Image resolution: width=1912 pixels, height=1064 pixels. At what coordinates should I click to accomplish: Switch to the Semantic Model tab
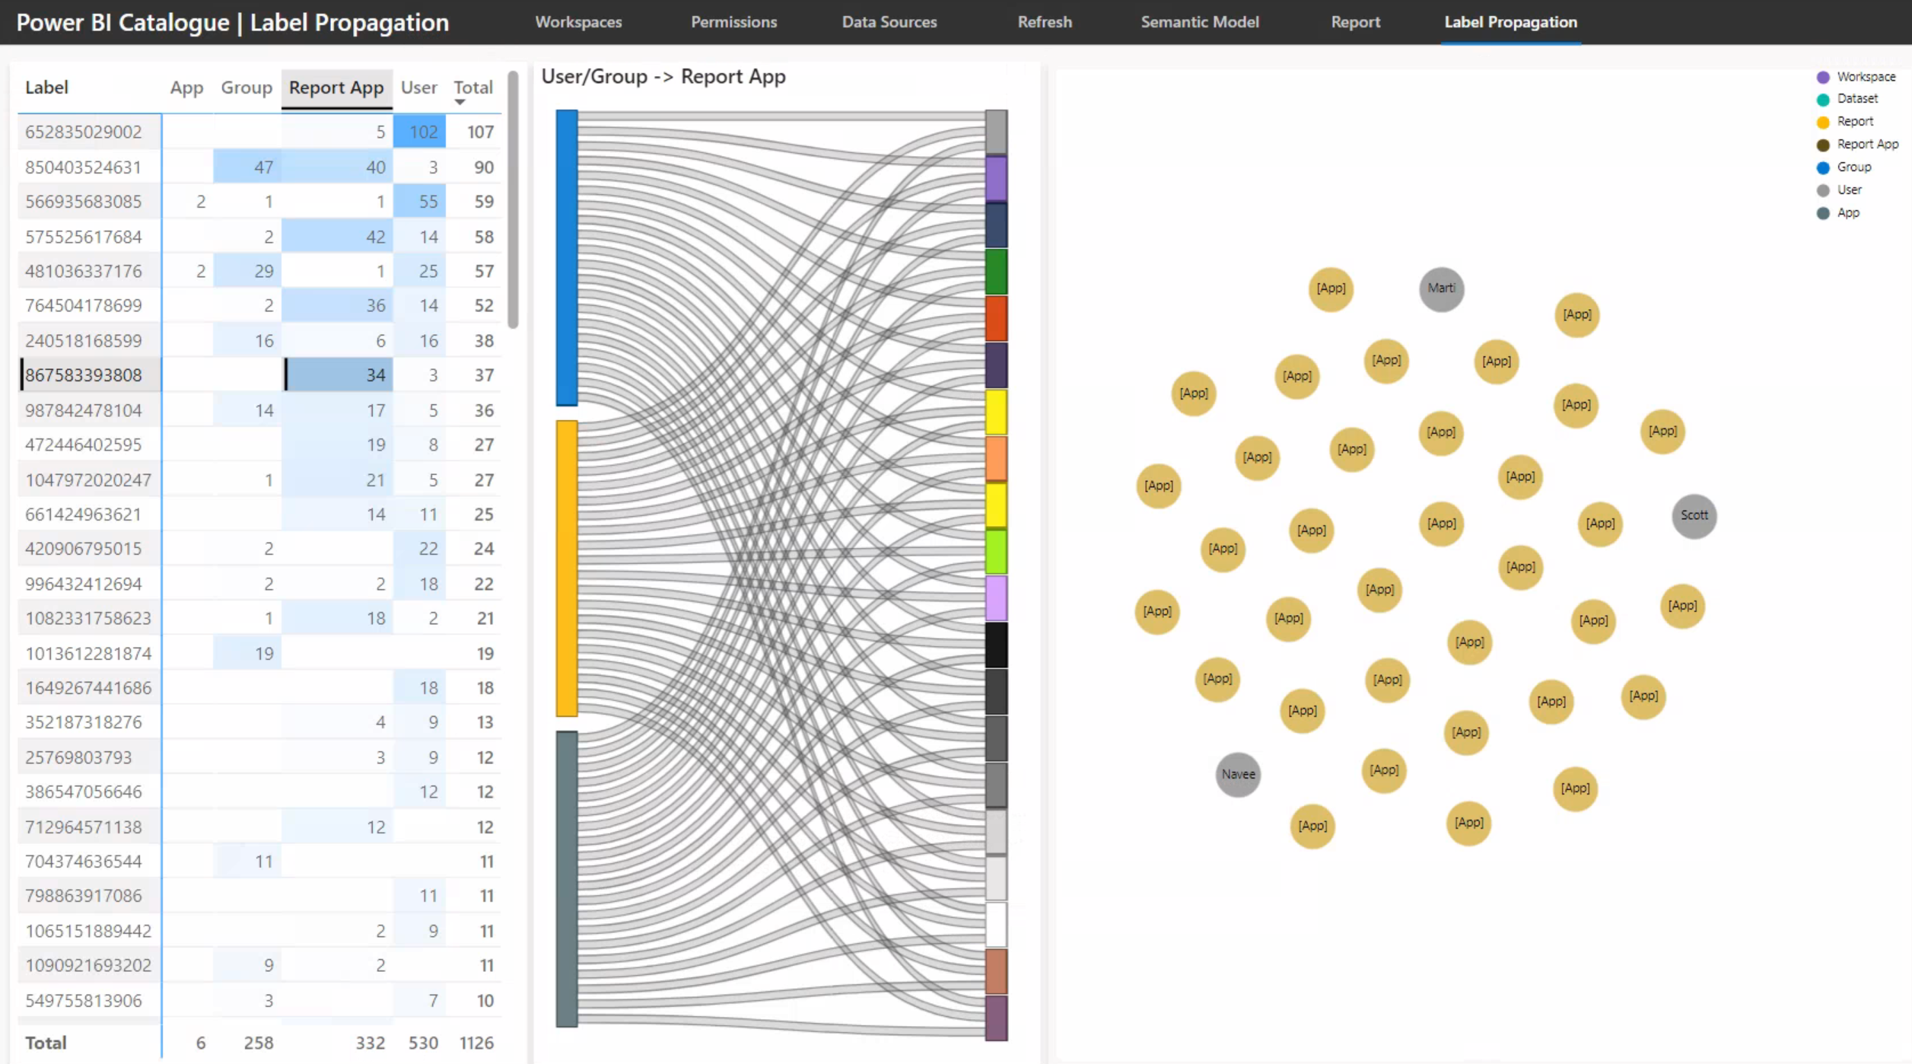click(1199, 22)
